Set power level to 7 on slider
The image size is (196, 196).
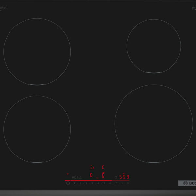point(116,183)
